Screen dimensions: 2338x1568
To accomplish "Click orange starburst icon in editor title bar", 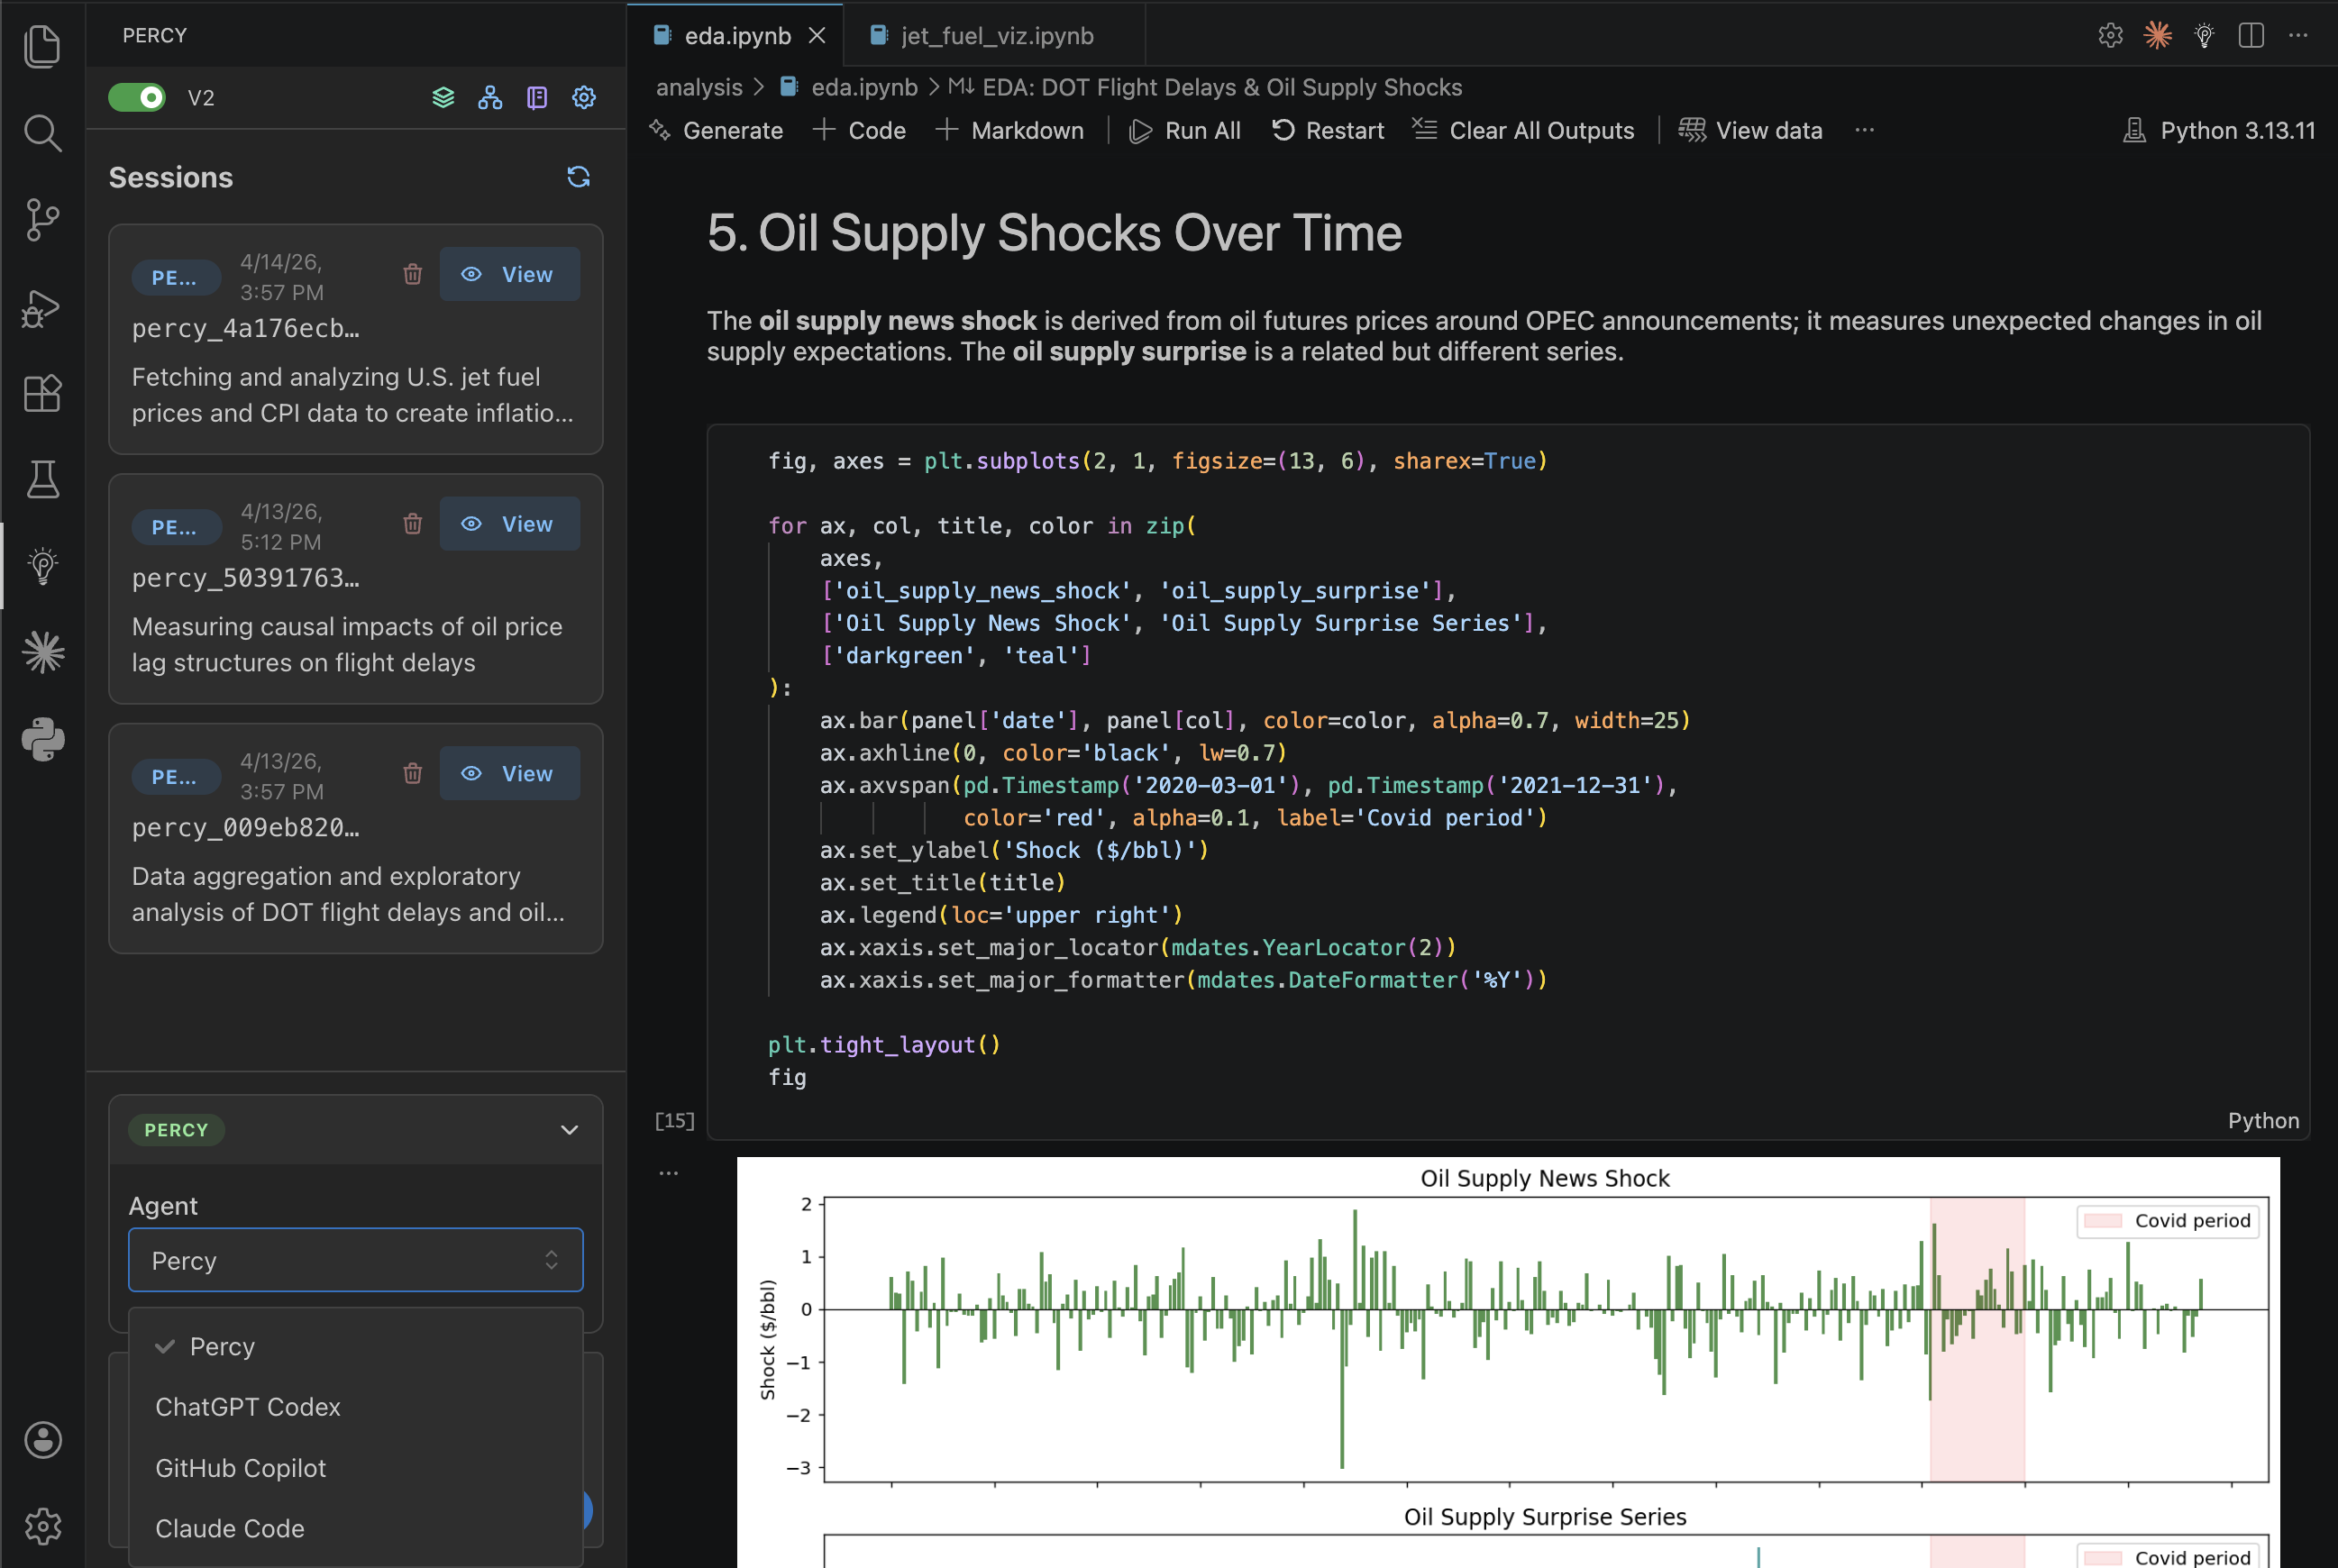I will click(x=2157, y=36).
